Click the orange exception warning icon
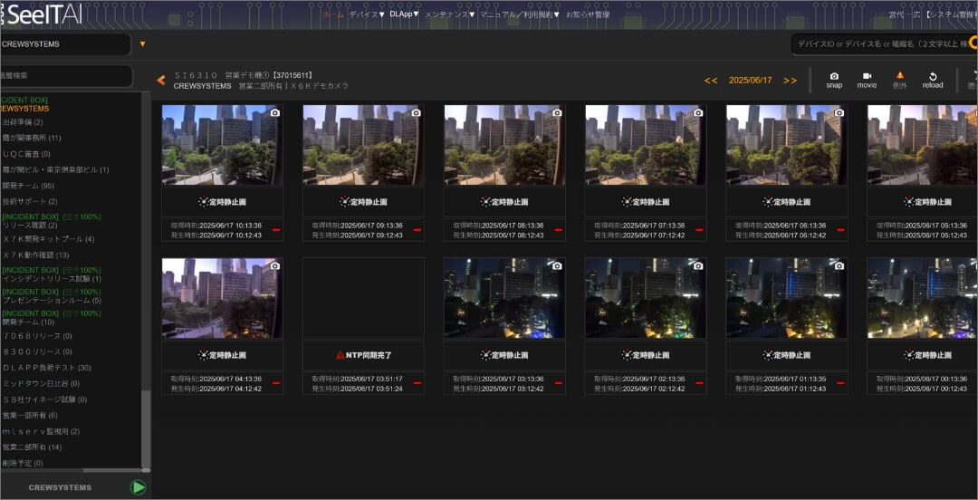 click(x=899, y=77)
